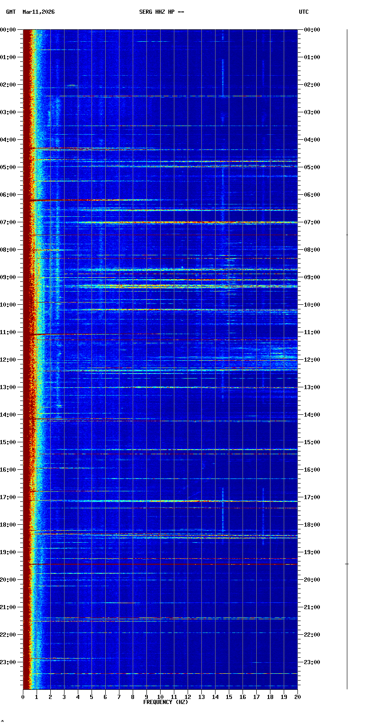Click the 12:00 label on right UTC axis
This screenshot has width=367, height=726.
312,360
